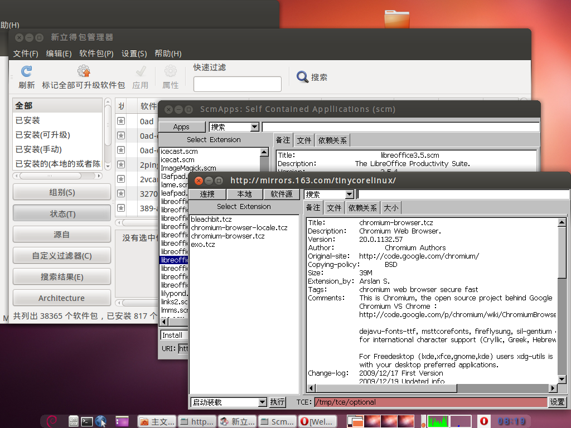Toggle status box for the 2ping package row

(x=121, y=164)
